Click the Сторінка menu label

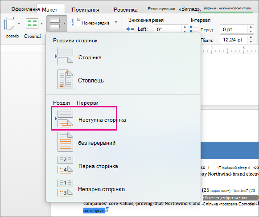point(90,57)
